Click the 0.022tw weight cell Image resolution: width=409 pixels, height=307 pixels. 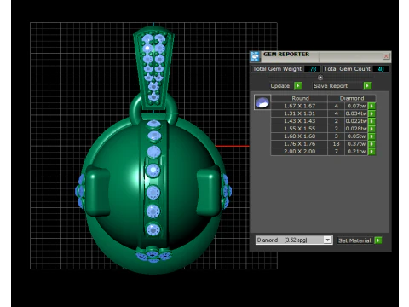click(x=356, y=121)
